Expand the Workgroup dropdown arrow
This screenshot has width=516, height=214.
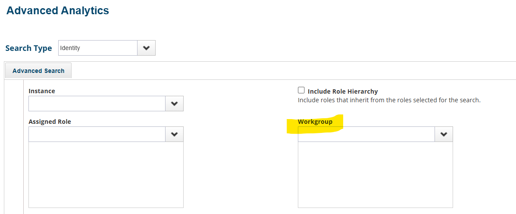444,134
